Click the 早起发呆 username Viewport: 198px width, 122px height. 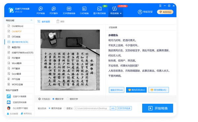(x=148, y=12)
